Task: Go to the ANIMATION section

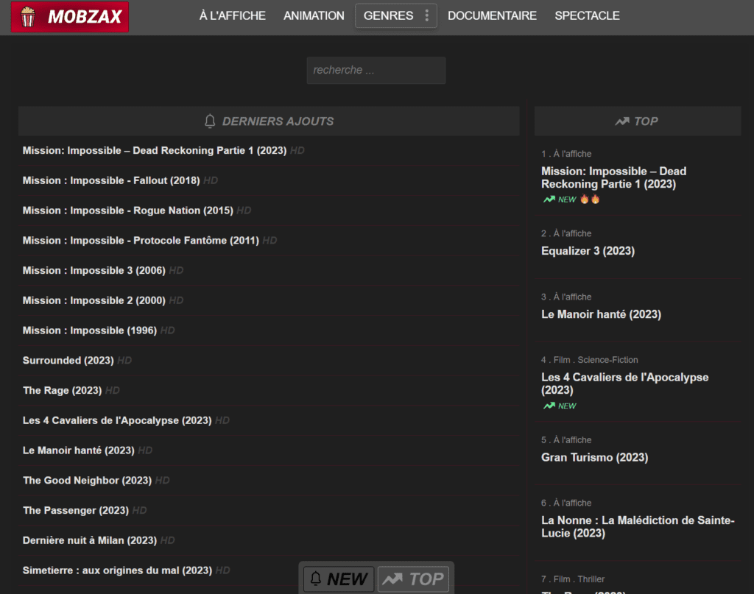Action: coord(314,15)
